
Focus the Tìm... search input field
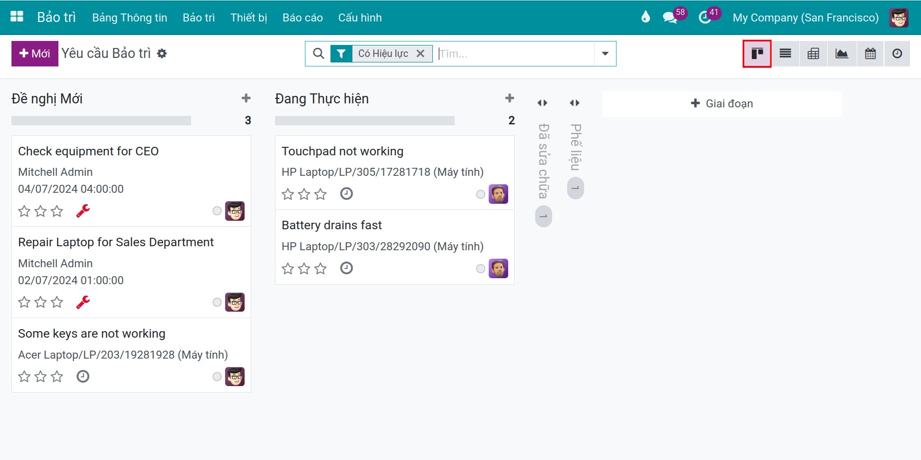point(515,53)
